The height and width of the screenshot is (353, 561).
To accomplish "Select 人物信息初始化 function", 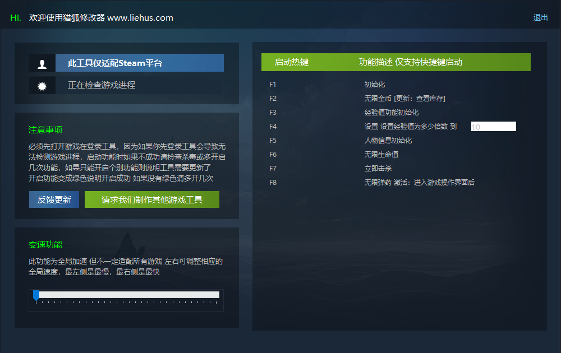I will 388,141.
